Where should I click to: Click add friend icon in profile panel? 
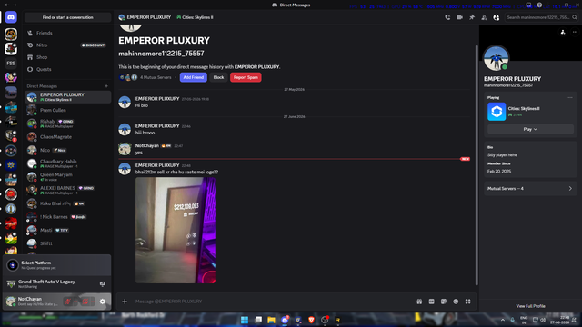click(x=563, y=33)
